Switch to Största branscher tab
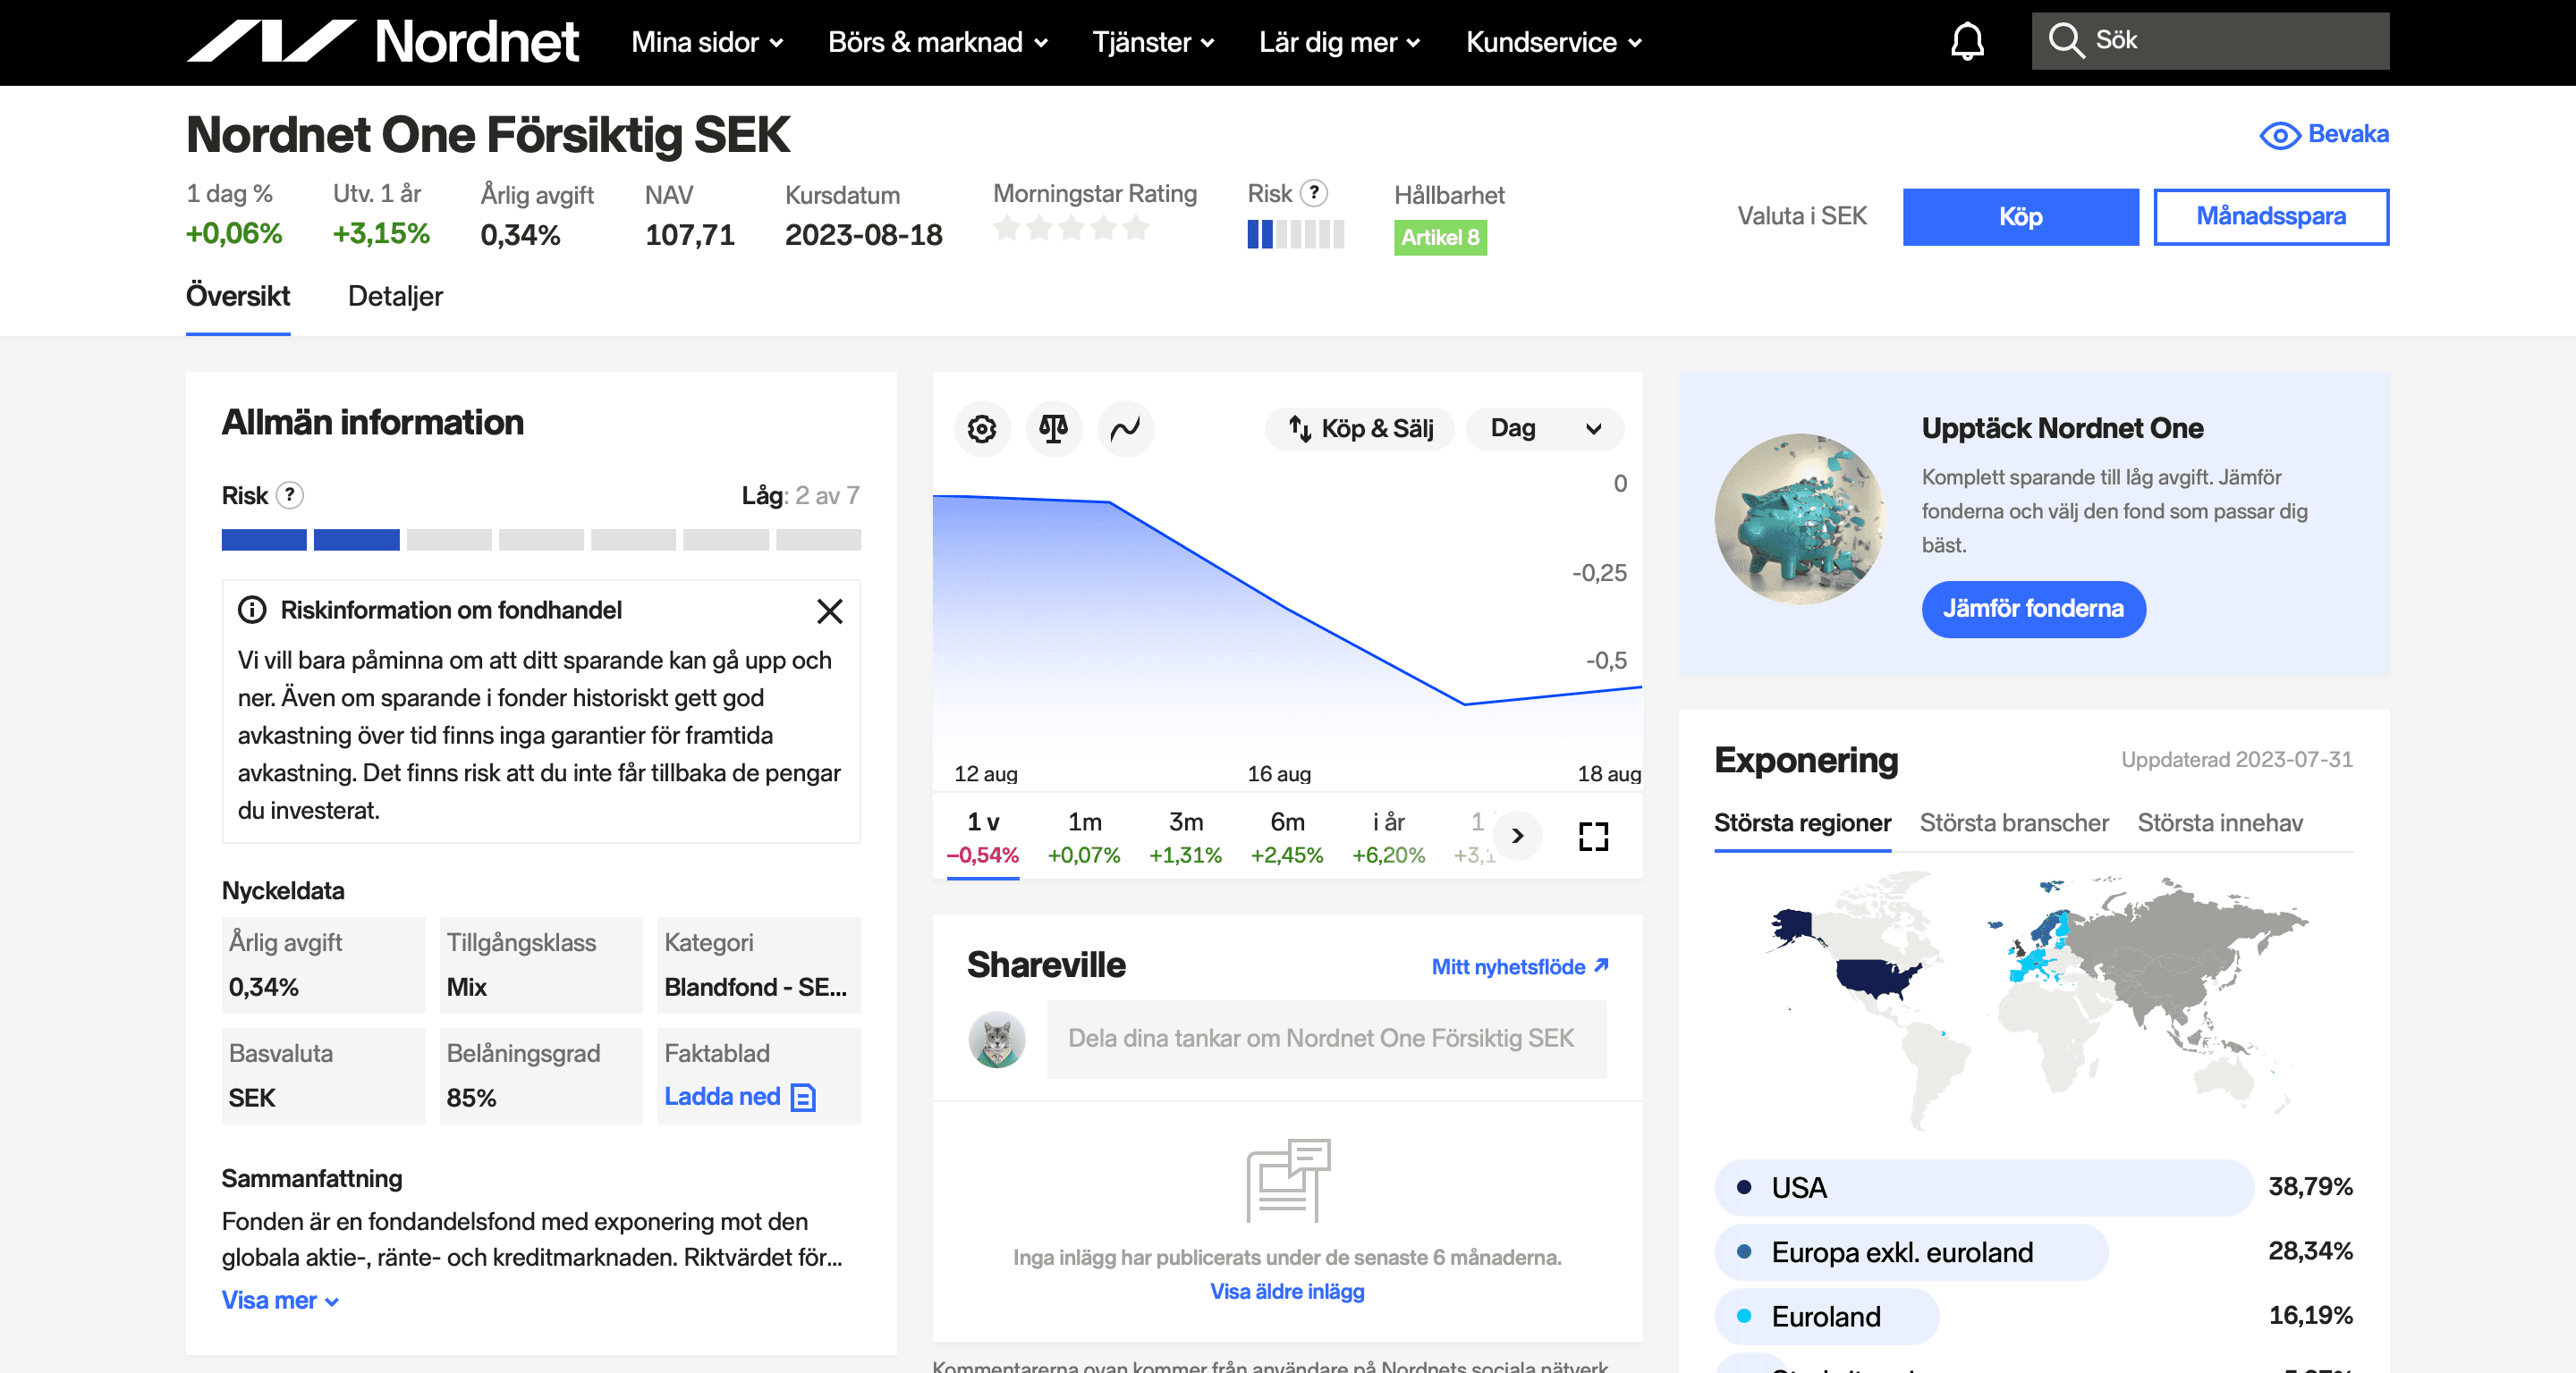Screen dimensions: 2576x1373 point(2013,822)
